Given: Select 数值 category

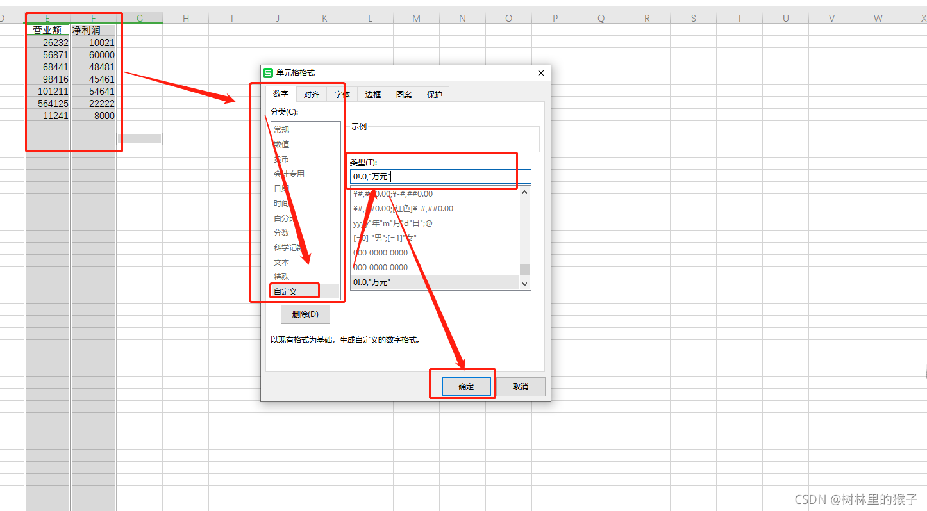Looking at the screenshot, I should pyautogui.click(x=305, y=144).
